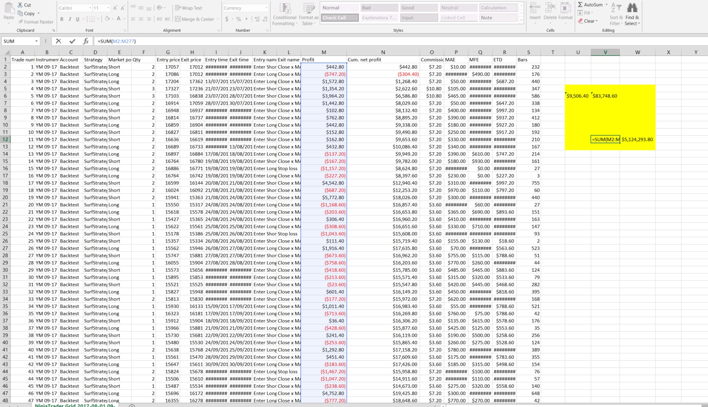Apply Comma Style number format
Viewport: 708px width, 407px height.
point(247,19)
